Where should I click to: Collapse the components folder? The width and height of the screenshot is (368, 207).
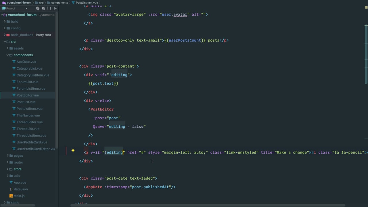tap(7, 55)
